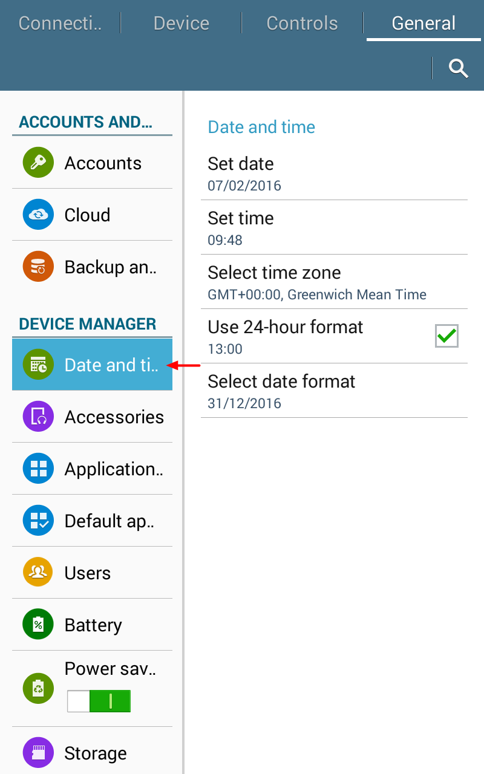Open Accessories label in sidebar
This screenshot has width=484, height=774.
pyautogui.click(x=114, y=417)
